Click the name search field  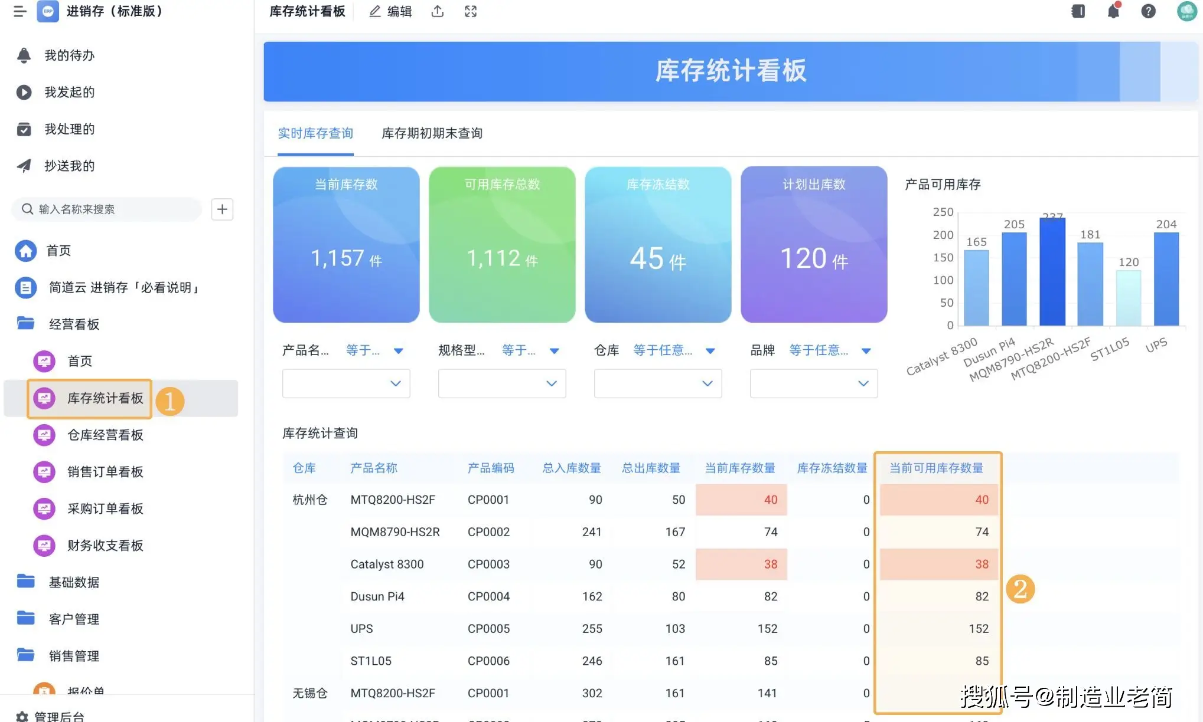(107, 209)
